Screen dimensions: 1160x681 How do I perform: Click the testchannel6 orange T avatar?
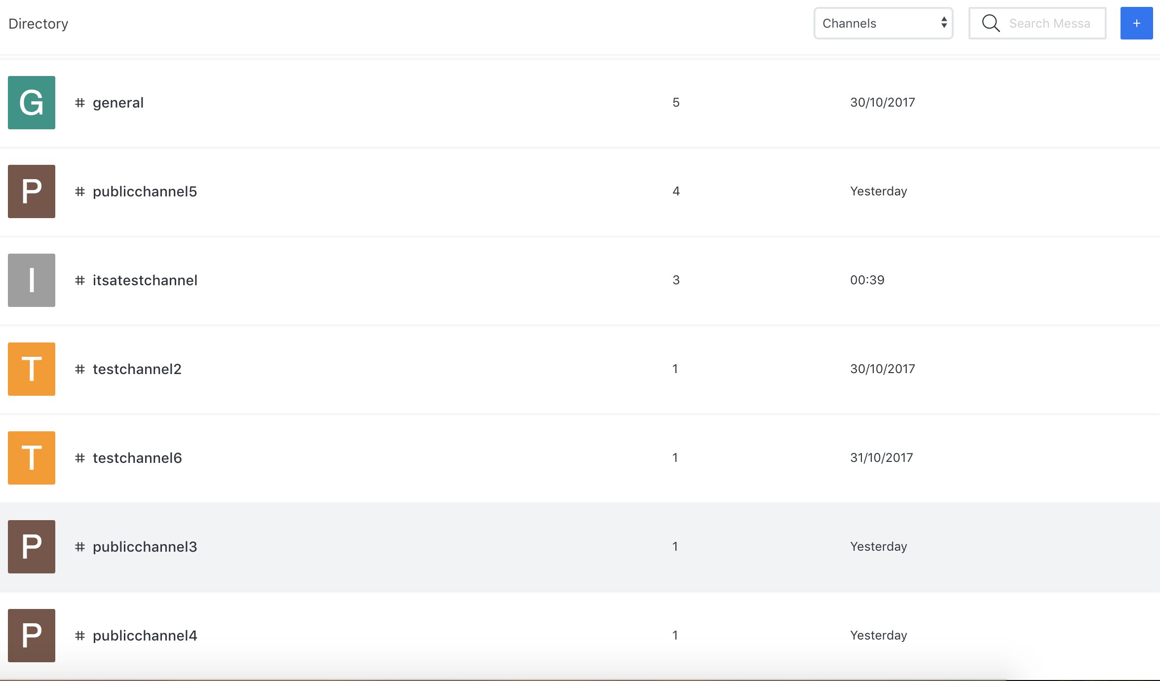click(x=32, y=458)
